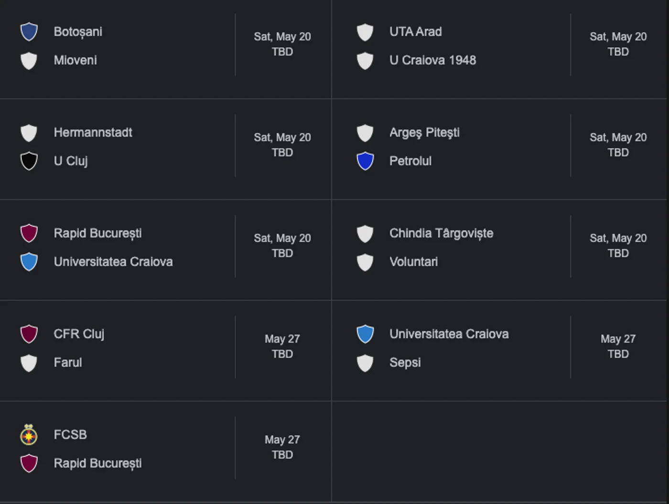669x504 pixels.
Task: Click the FCSB club crest icon
Action: 29,435
